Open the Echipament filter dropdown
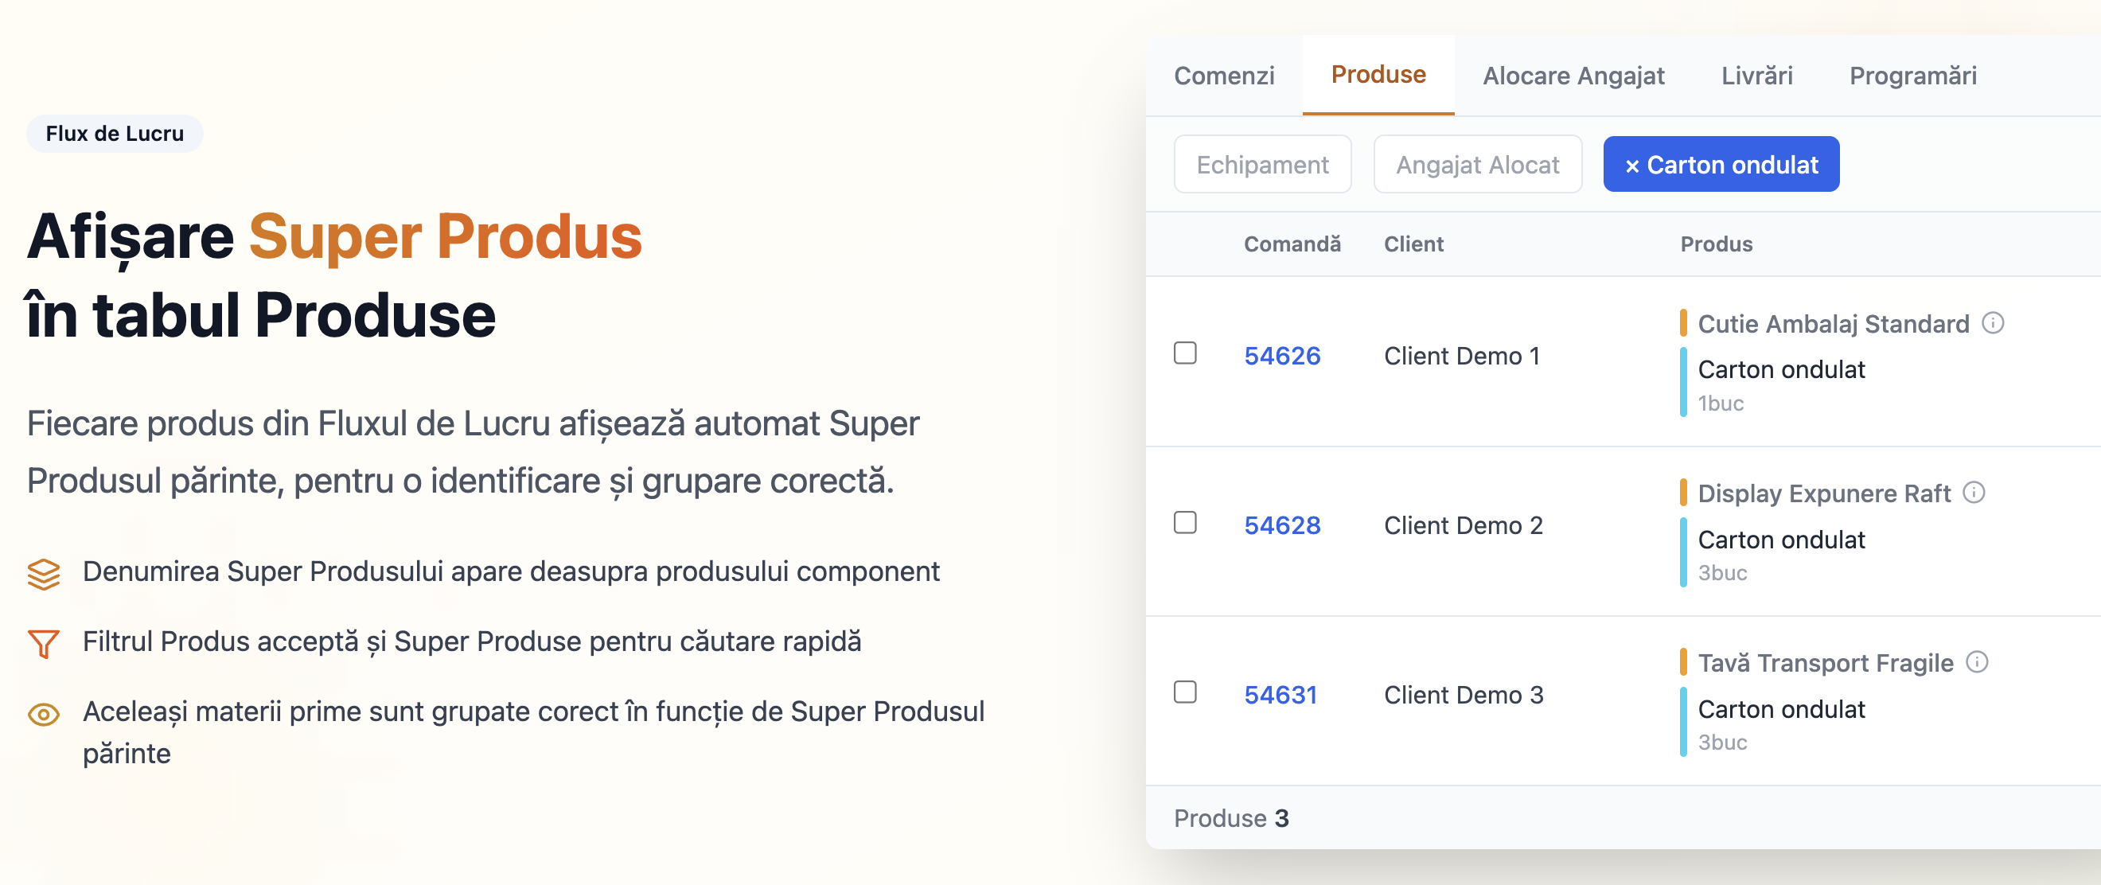Viewport: 2101px width, 885px height. pyautogui.click(x=1262, y=165)
